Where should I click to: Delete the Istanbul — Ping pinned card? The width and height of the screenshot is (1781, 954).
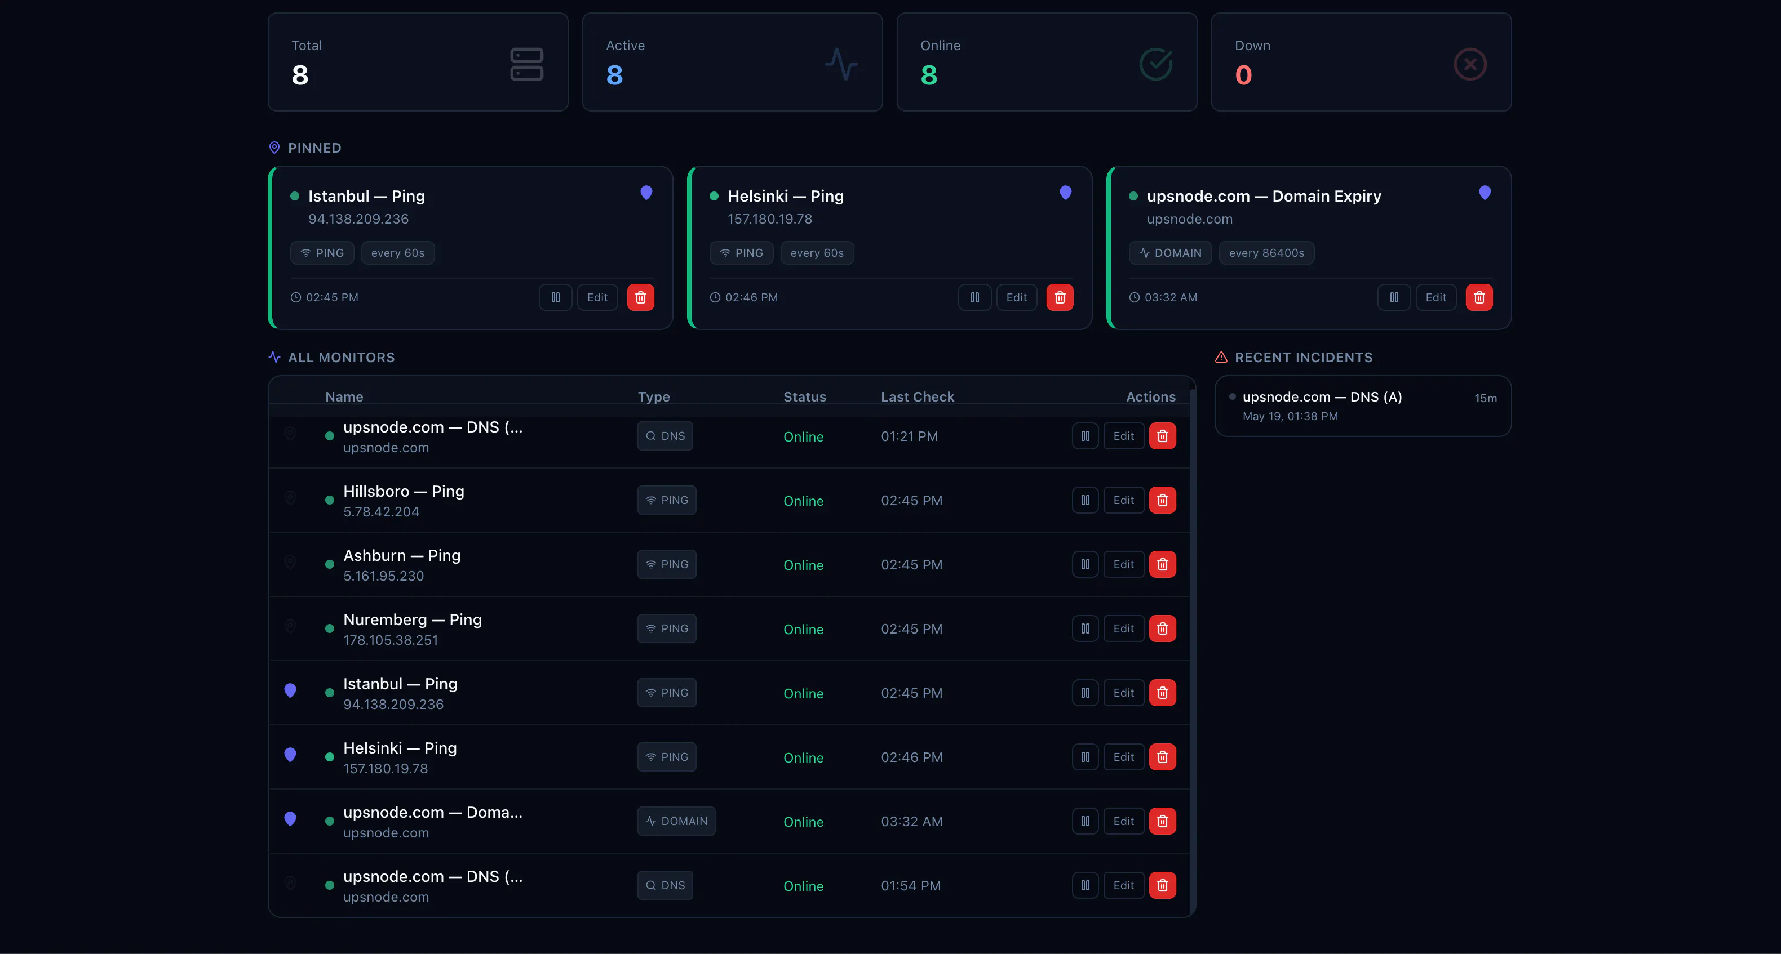(x=640, y=298)
